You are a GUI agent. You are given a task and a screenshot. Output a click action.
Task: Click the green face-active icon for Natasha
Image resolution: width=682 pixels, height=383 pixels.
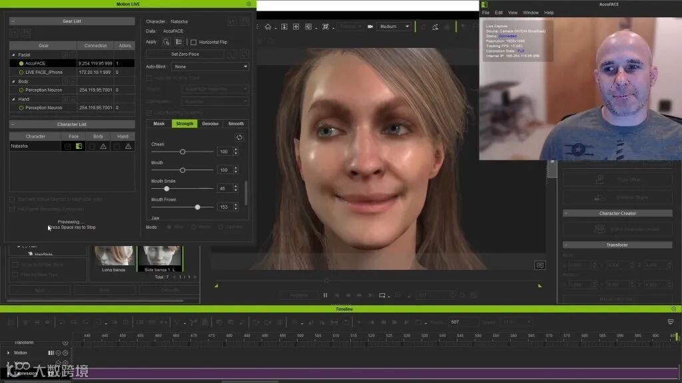pos(79,146)
